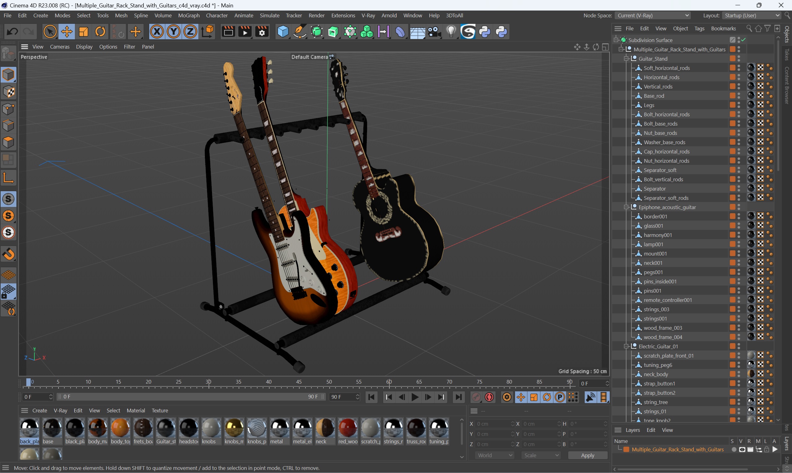Click the Live Selection tool icon
Image resolution: width=792 pixels, height=473 pixels.
50,32
